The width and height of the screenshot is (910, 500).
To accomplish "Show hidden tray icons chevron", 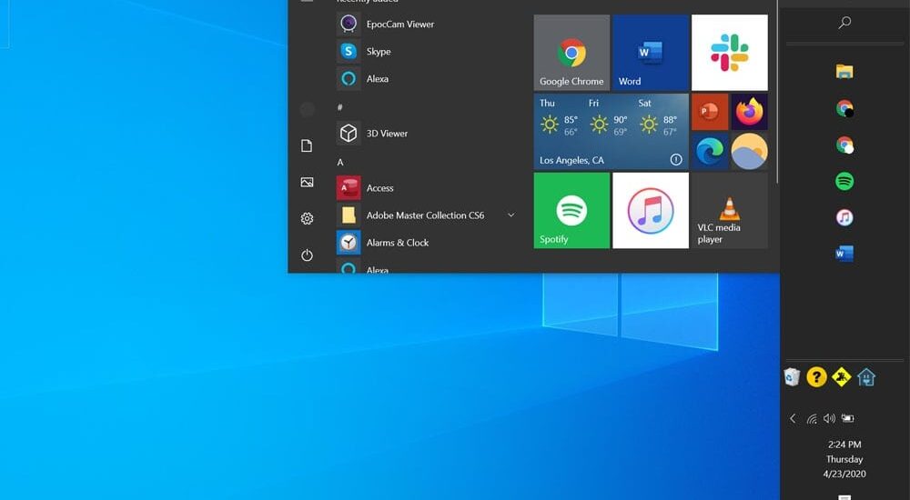I will pyautogui.click(x=793, y=418).
